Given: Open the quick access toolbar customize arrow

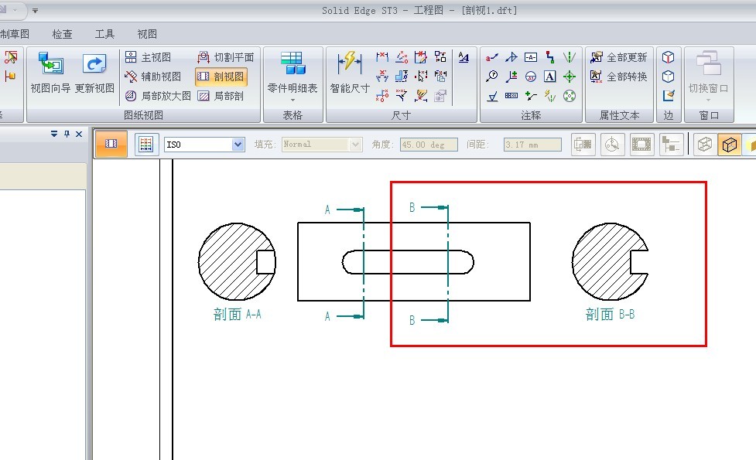Looking at the screenshot, I should click(35, 10).
